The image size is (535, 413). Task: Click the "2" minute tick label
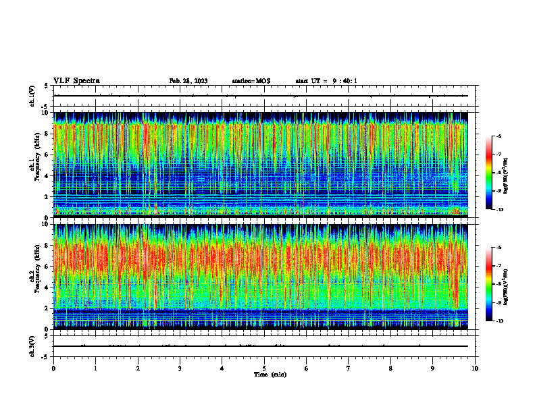coord(138,368)
